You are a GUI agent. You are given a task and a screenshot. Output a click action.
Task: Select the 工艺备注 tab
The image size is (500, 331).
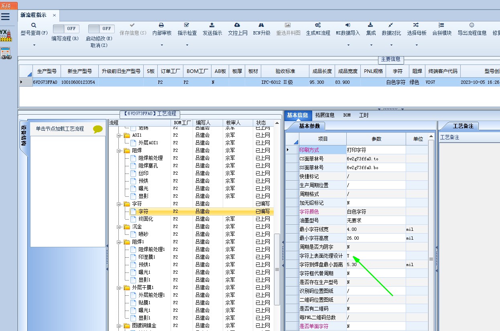[x=463, y=126]
